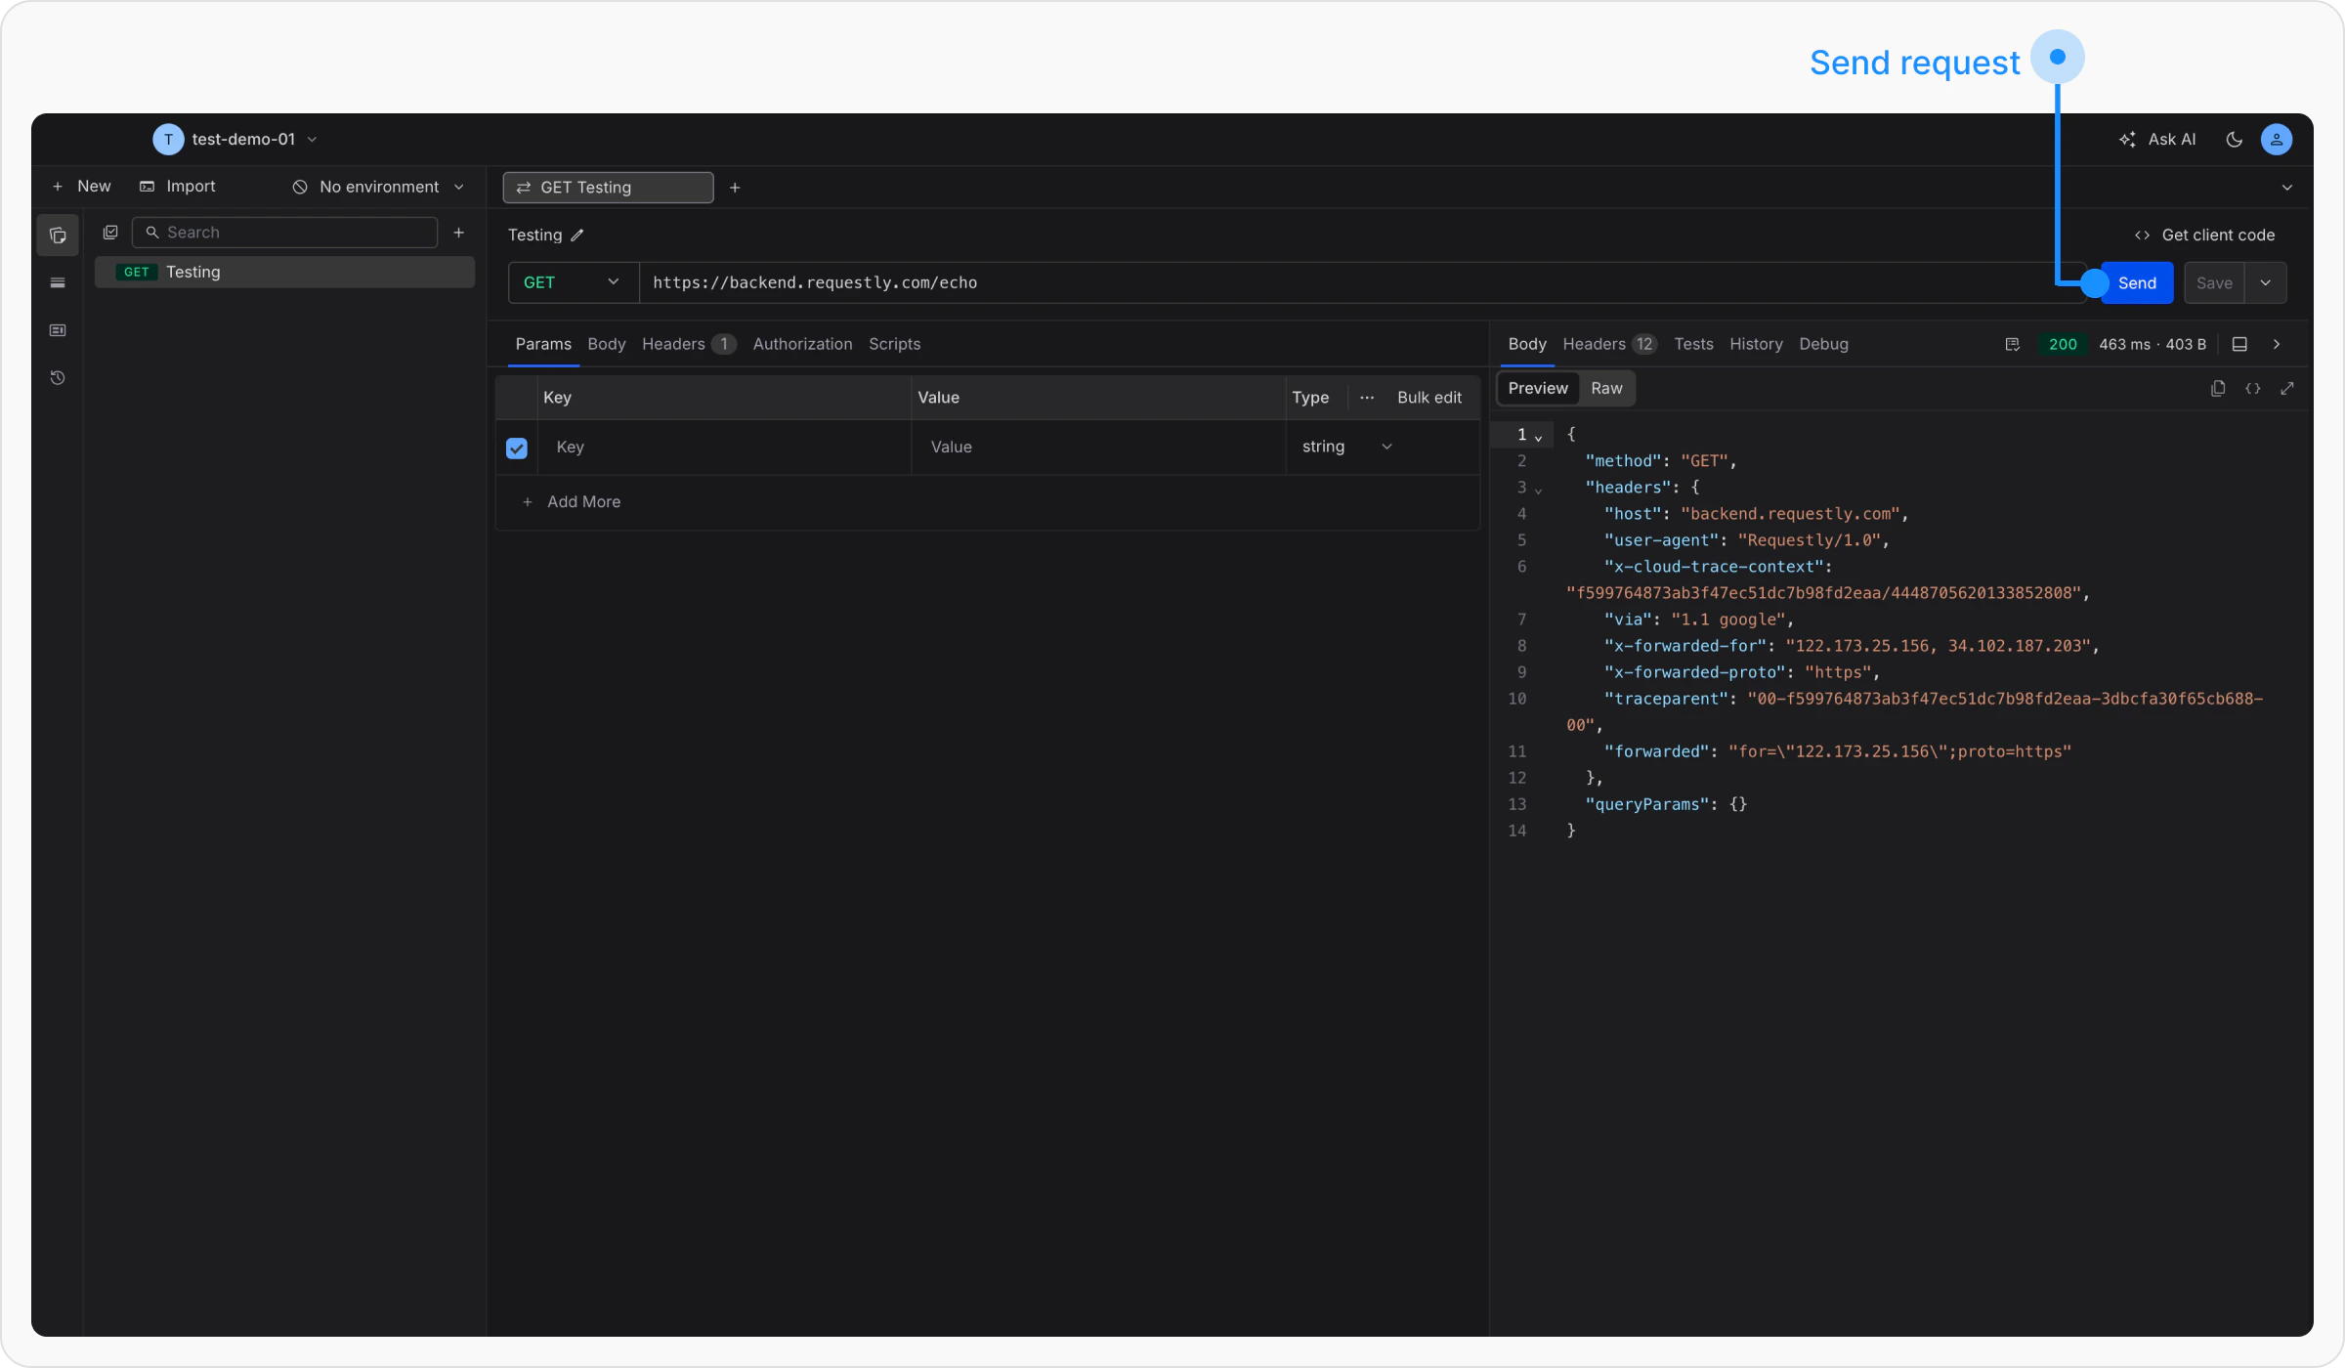This screenshot has width=2345, height=1368.
Task: Uncheck the query param row checkbox
Action: click(517, 449)
